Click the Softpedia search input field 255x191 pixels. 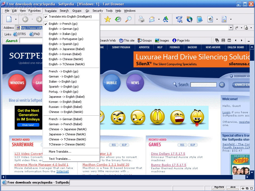tap(203, 85)
